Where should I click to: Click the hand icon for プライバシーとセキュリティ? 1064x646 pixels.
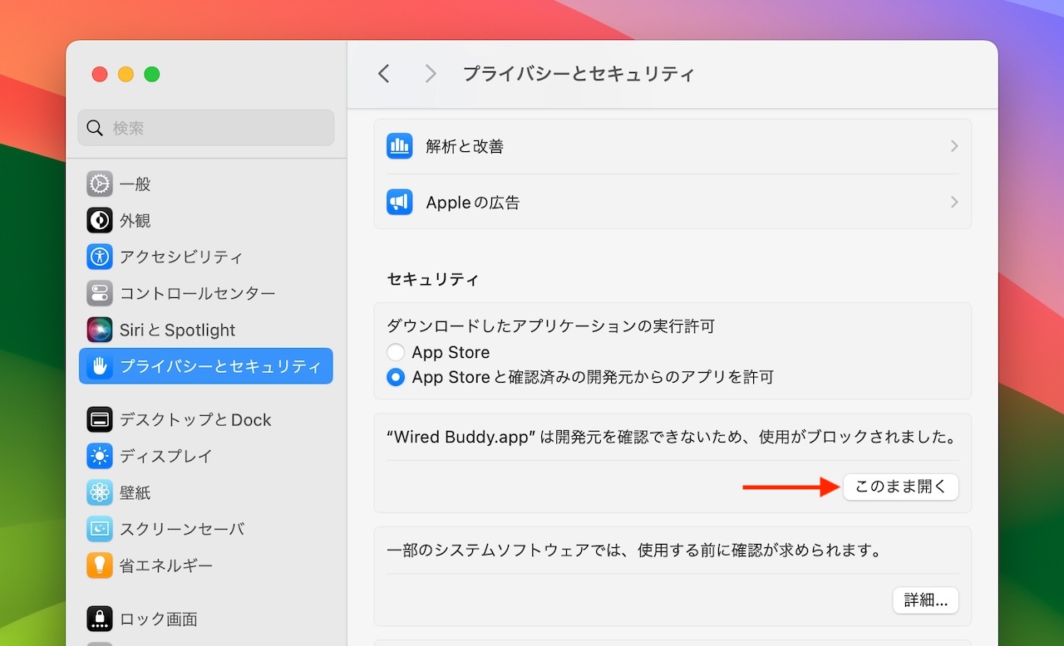[100, 366]
